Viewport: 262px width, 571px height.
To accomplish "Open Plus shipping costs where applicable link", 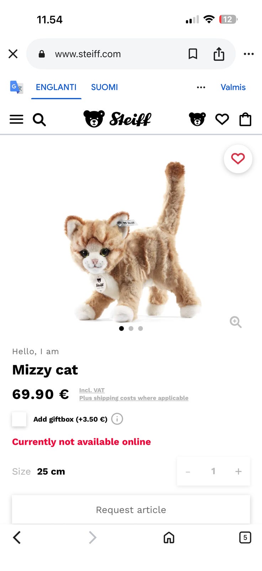I will (134, 398).
